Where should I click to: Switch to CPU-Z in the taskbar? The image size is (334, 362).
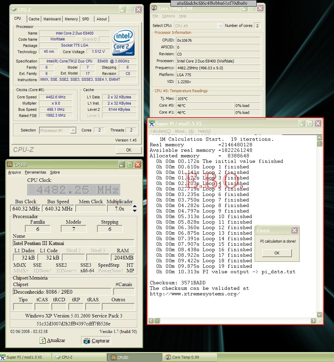[x=79, y=357]
